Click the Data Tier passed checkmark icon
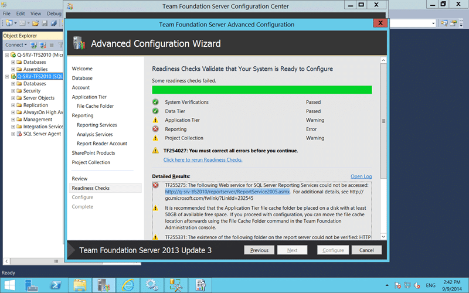This screenshot has height=293, width=469. click(x=155, y=111)
